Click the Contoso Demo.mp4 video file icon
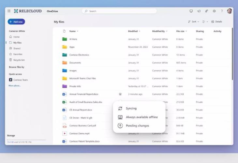 (x=65, y=133)
